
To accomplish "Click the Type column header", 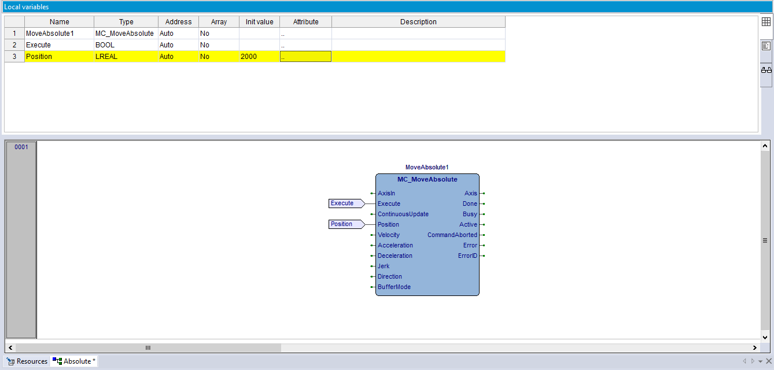I will 126,22.
